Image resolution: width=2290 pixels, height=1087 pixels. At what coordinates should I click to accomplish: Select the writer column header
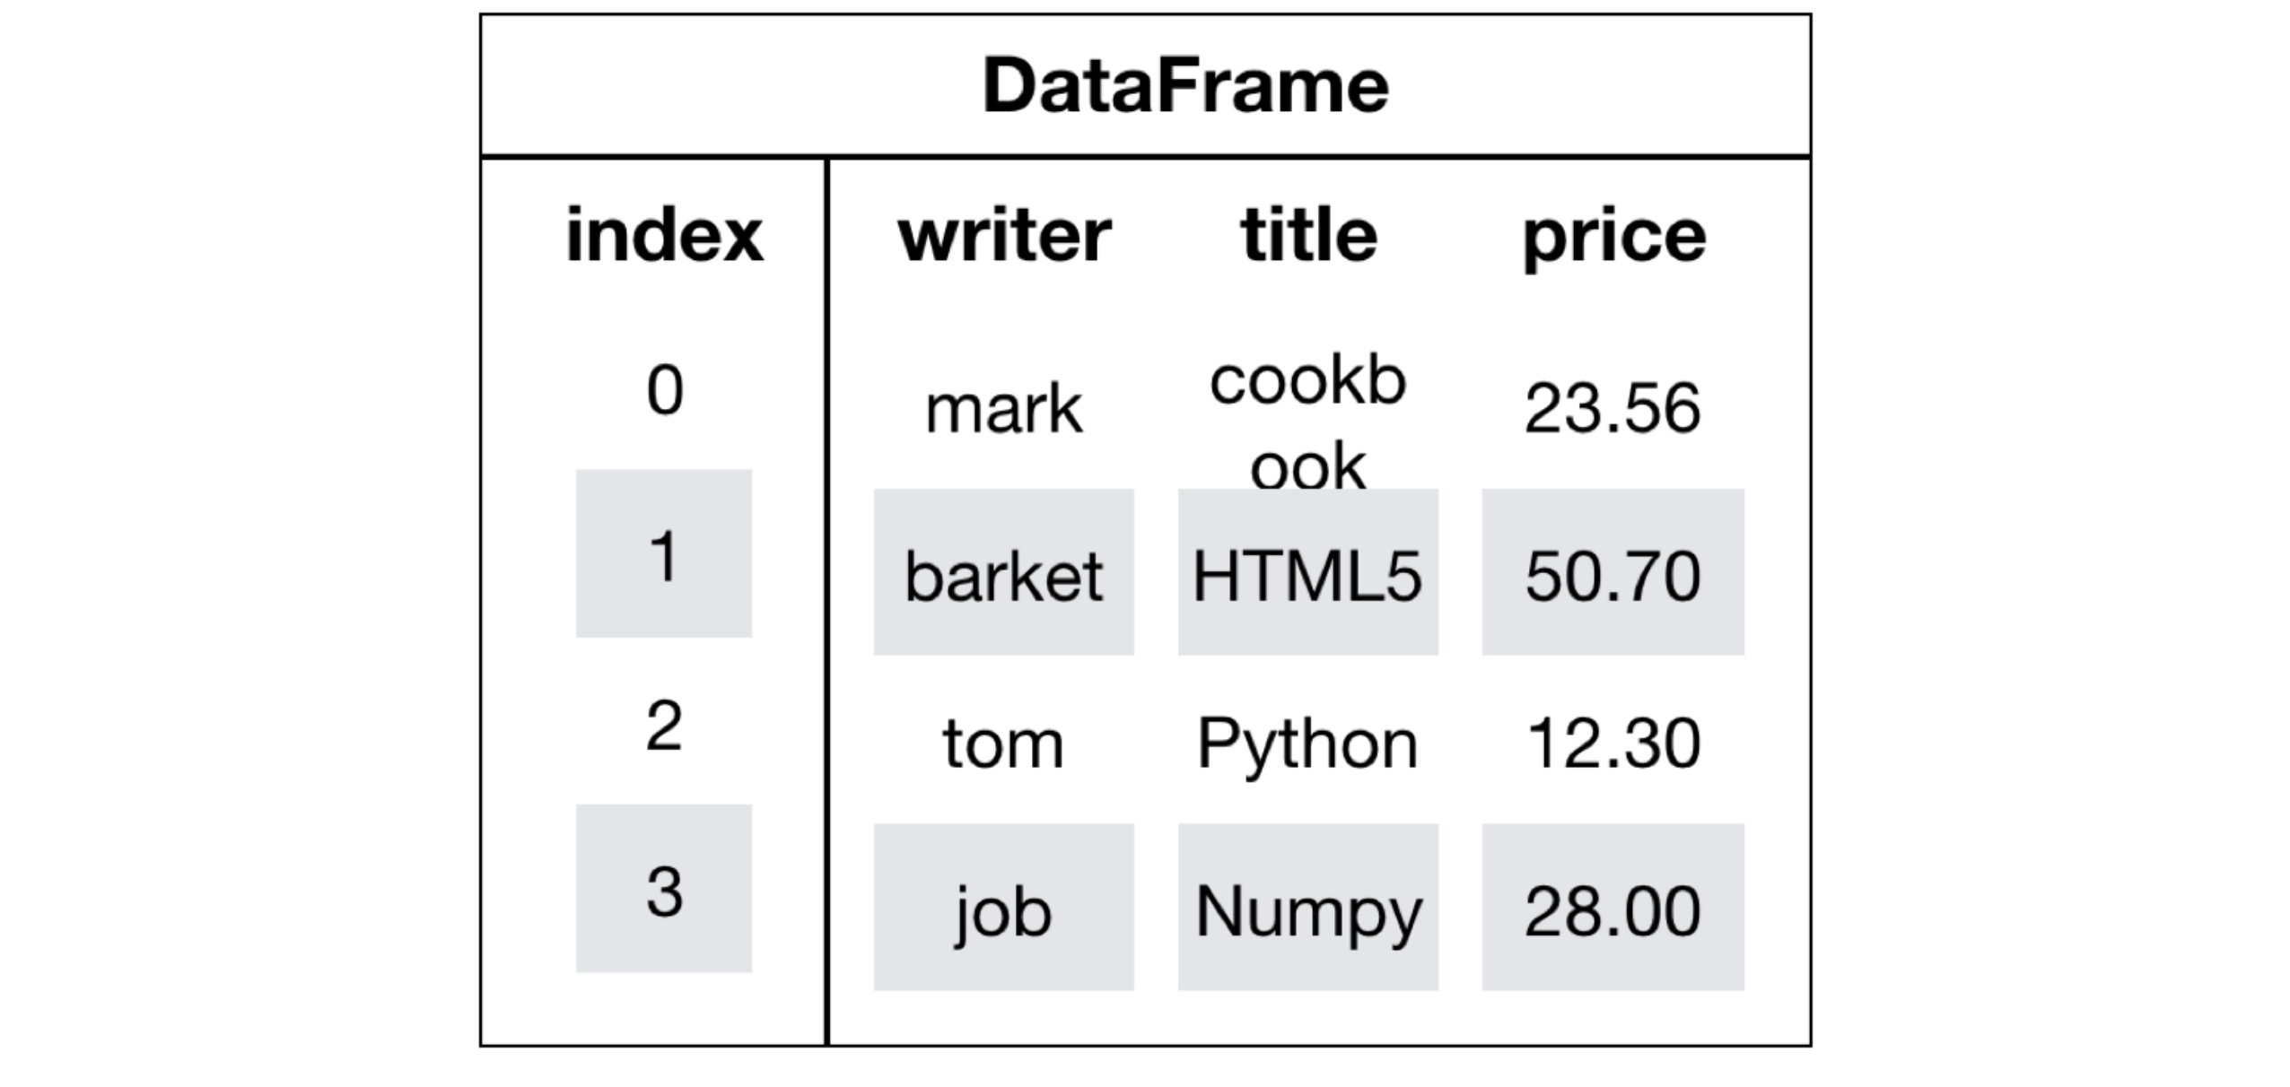click(1004, 236)
